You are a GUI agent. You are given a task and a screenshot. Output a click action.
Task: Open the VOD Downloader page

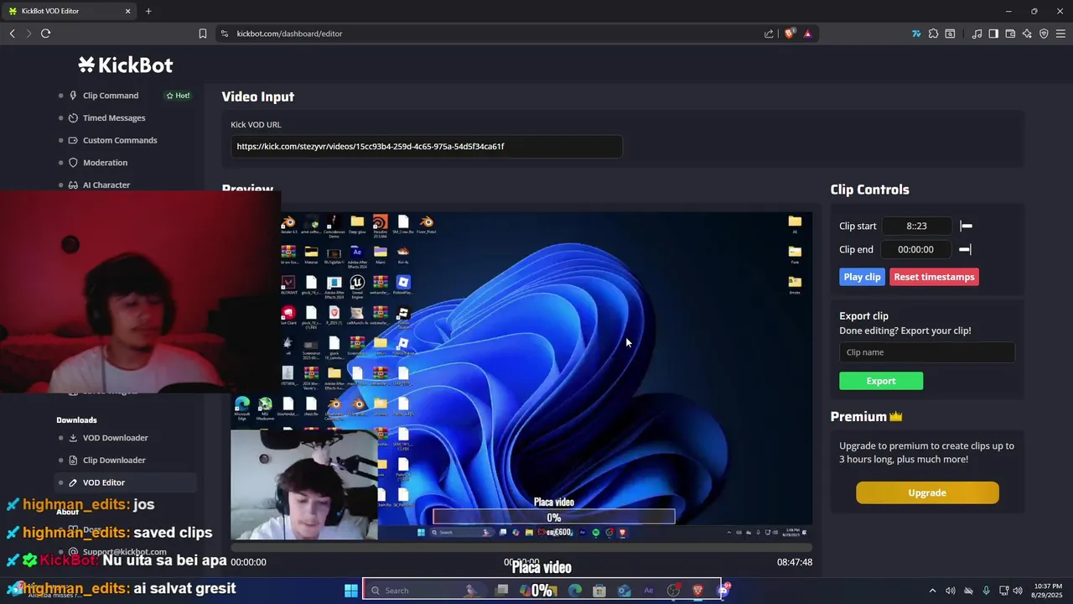(126, 438)
